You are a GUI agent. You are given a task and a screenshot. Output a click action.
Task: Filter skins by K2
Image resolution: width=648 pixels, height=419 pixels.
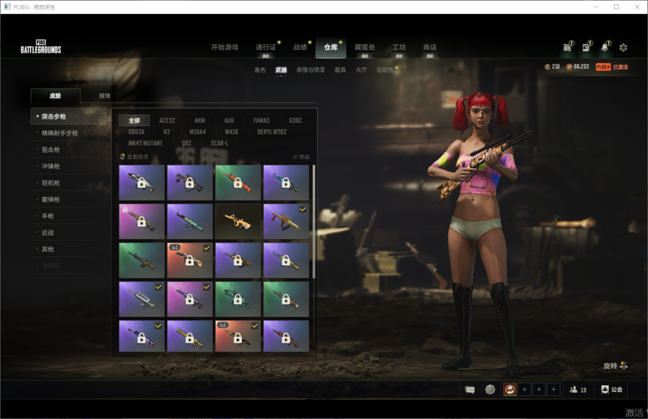(167, 131)
